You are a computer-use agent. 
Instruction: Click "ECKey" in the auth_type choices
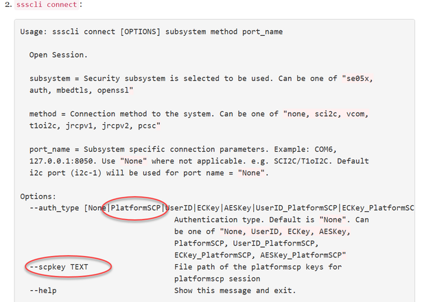coord(212,207)
